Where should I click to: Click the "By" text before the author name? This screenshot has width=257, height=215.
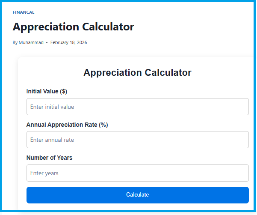[x=15, y=42]
